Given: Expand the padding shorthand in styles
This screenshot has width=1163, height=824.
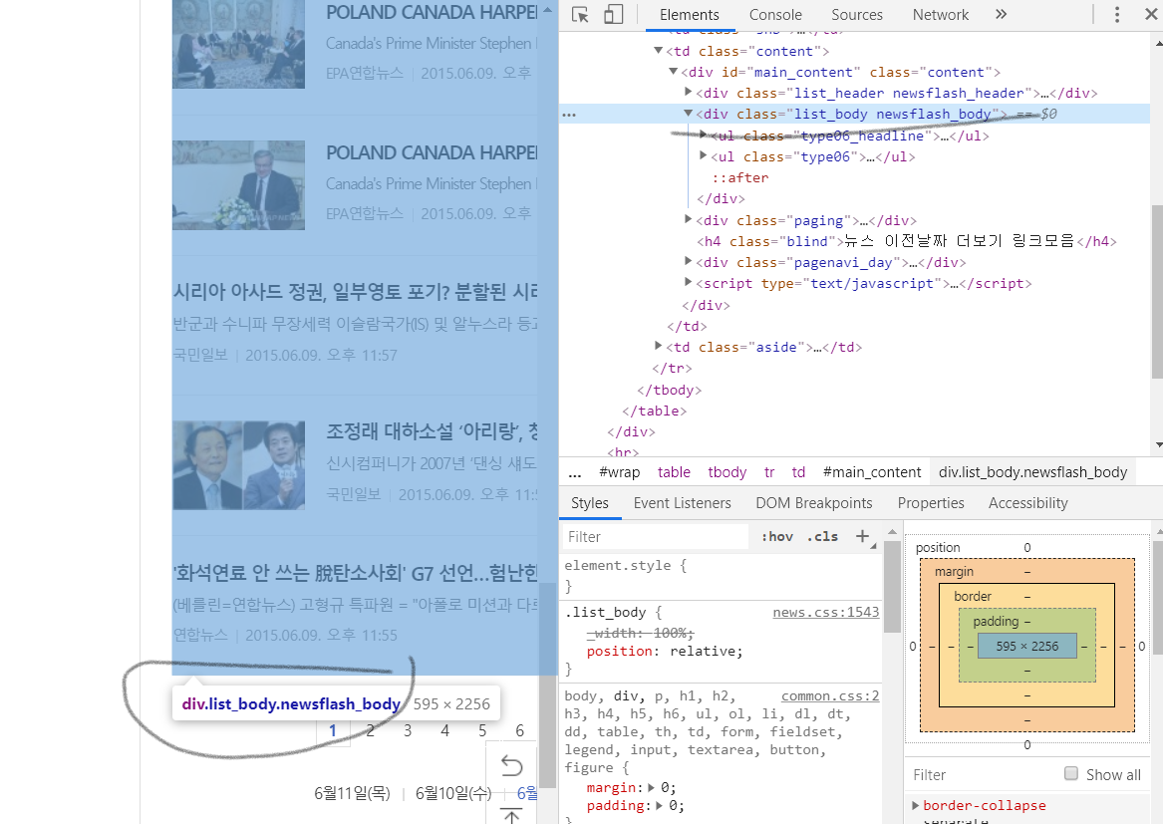Looking at the screenshot, I should (660, 805).
